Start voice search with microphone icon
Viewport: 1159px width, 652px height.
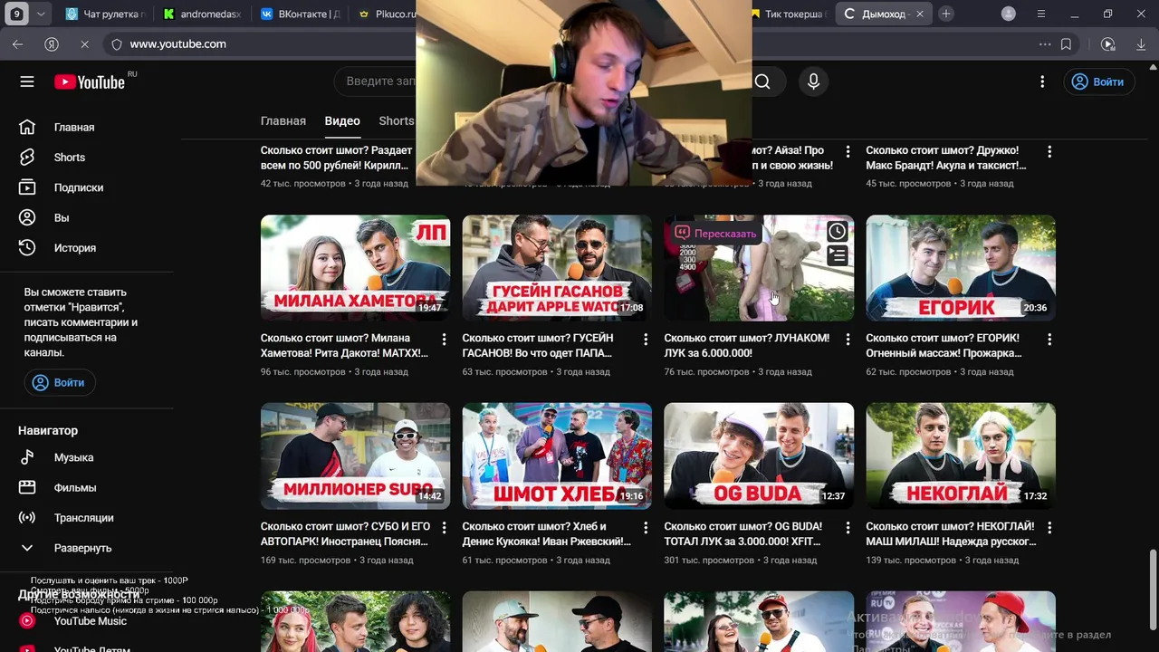point(813,81)
